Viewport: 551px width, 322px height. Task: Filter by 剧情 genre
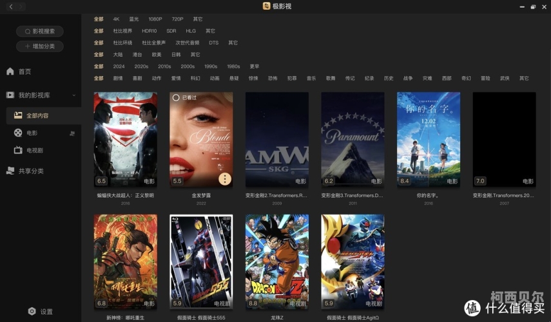point(118,79)
